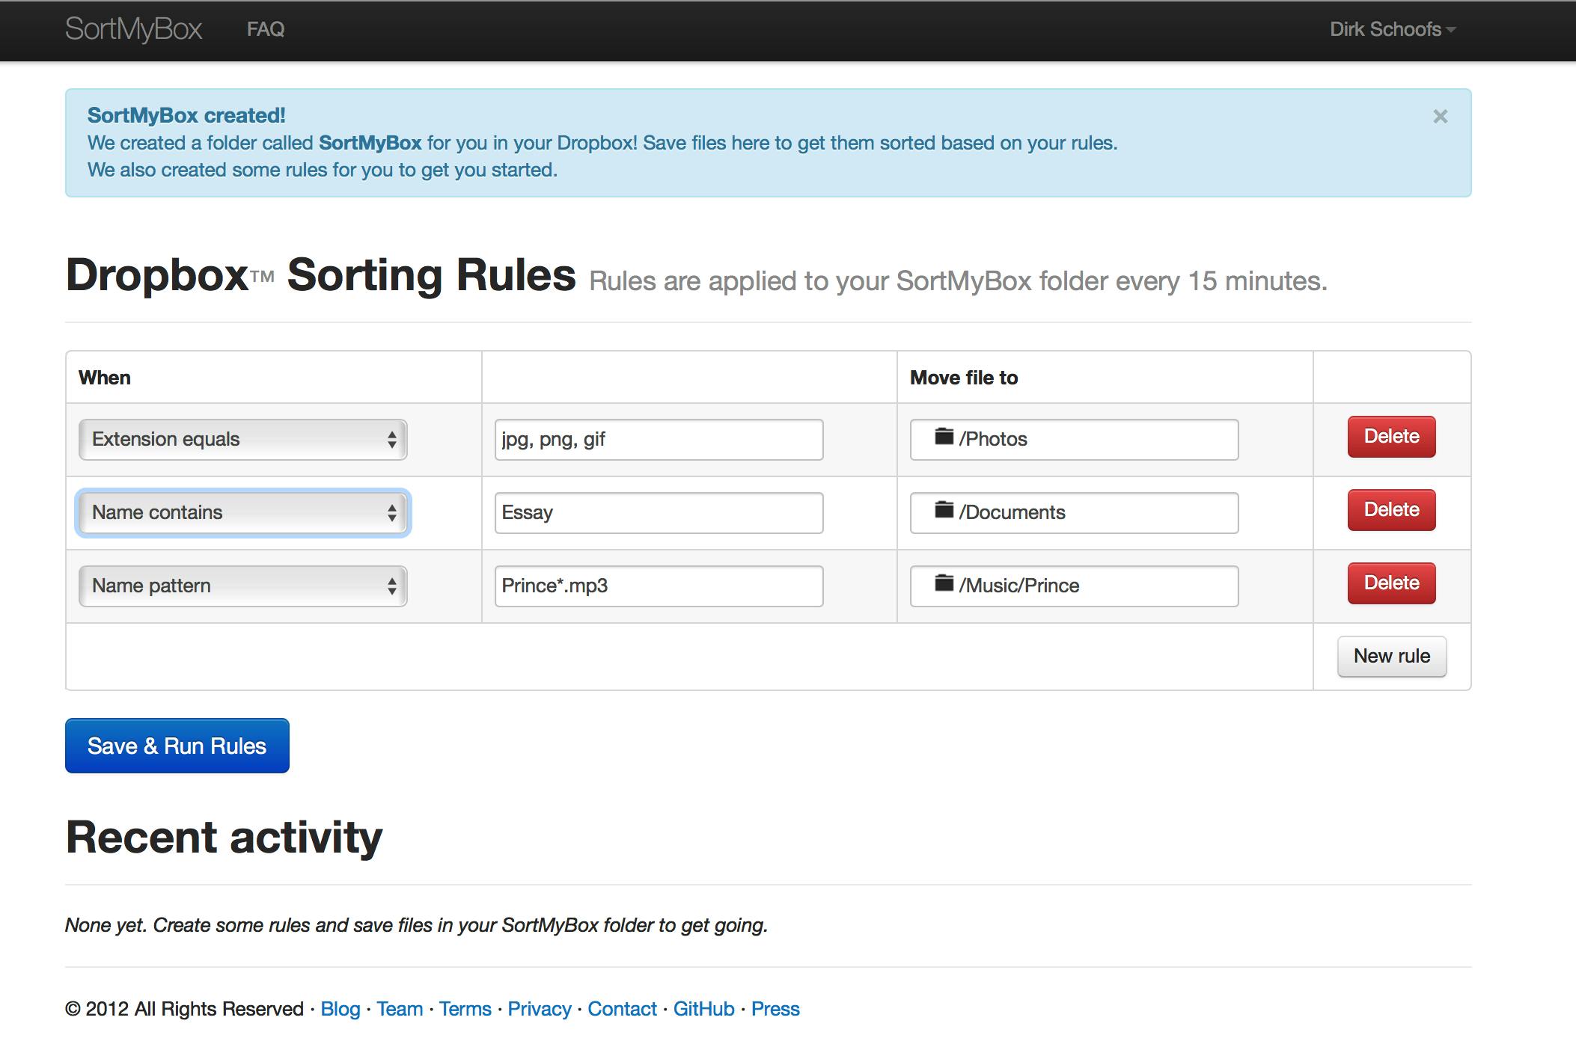Click the folder icon beside /Documents
Image resolution: width=1576 pixels, height=1056 pixels.
coord(944,510)
